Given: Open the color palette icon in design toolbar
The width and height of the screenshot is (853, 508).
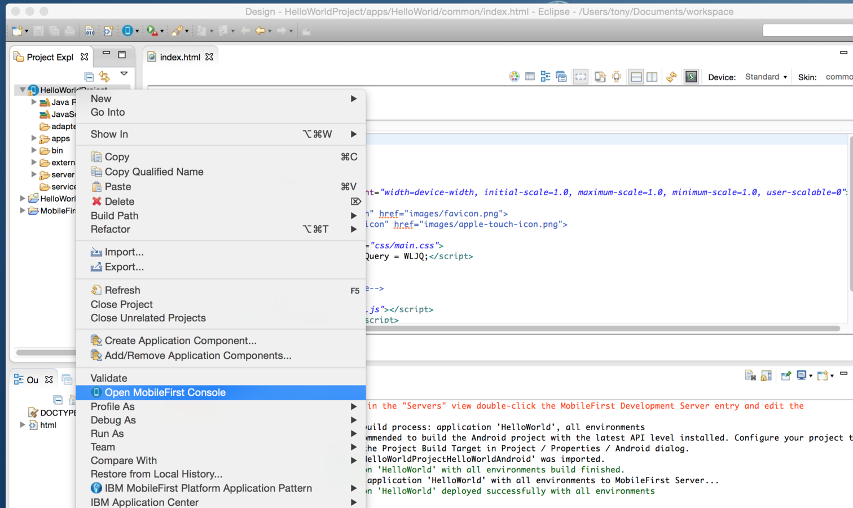Looking at the screenshot, I should point(514,77).
